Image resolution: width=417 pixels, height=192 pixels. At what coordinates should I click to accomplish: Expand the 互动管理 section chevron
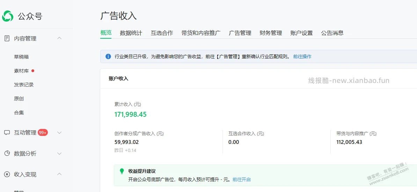click(60, 133)
